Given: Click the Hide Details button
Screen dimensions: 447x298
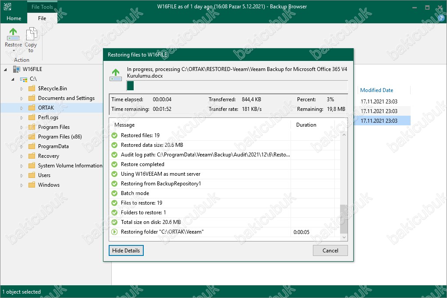Looking at the screenshot, I should (126, 250).
